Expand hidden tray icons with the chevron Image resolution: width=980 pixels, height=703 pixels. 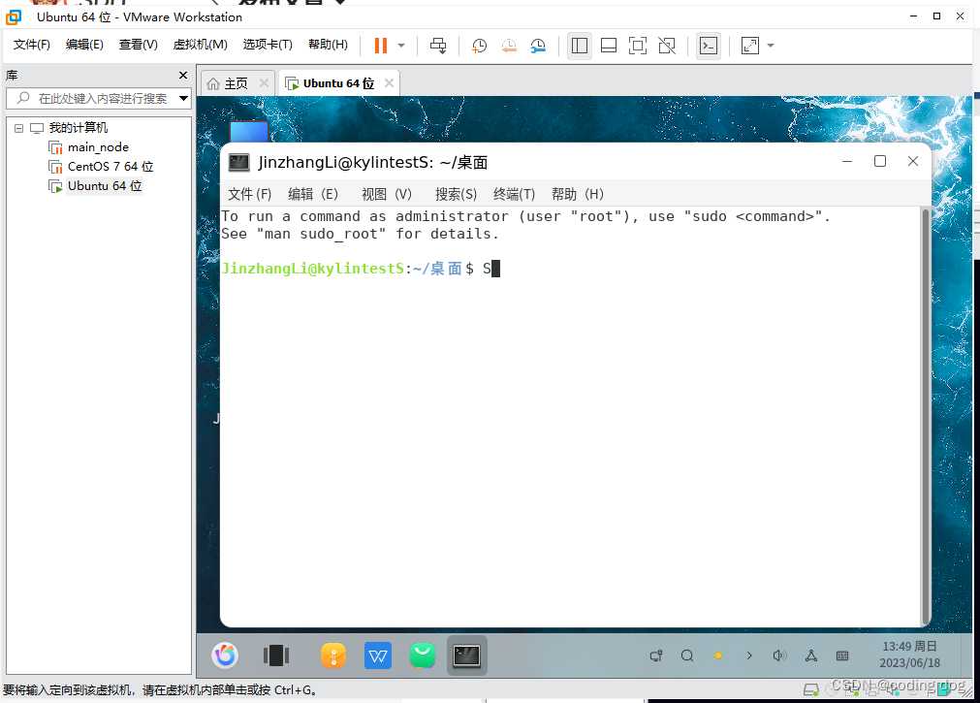tap(748, 655)
